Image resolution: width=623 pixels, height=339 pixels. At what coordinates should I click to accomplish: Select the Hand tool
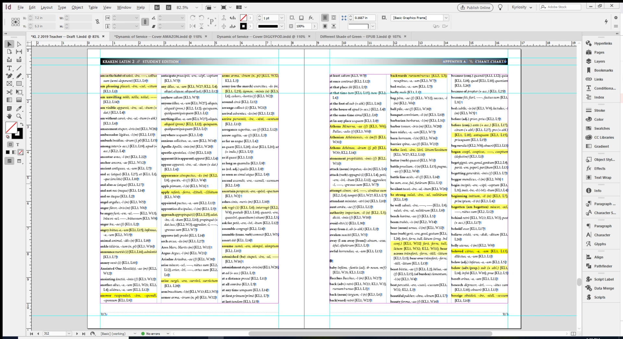coord(9,116)
